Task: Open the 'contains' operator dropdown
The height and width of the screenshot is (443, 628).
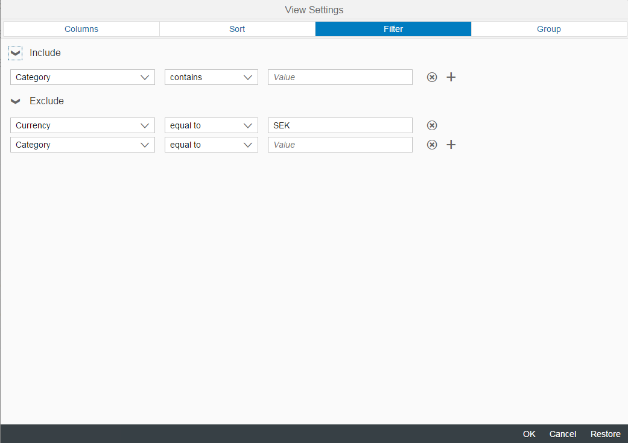Action: point(211,77)
